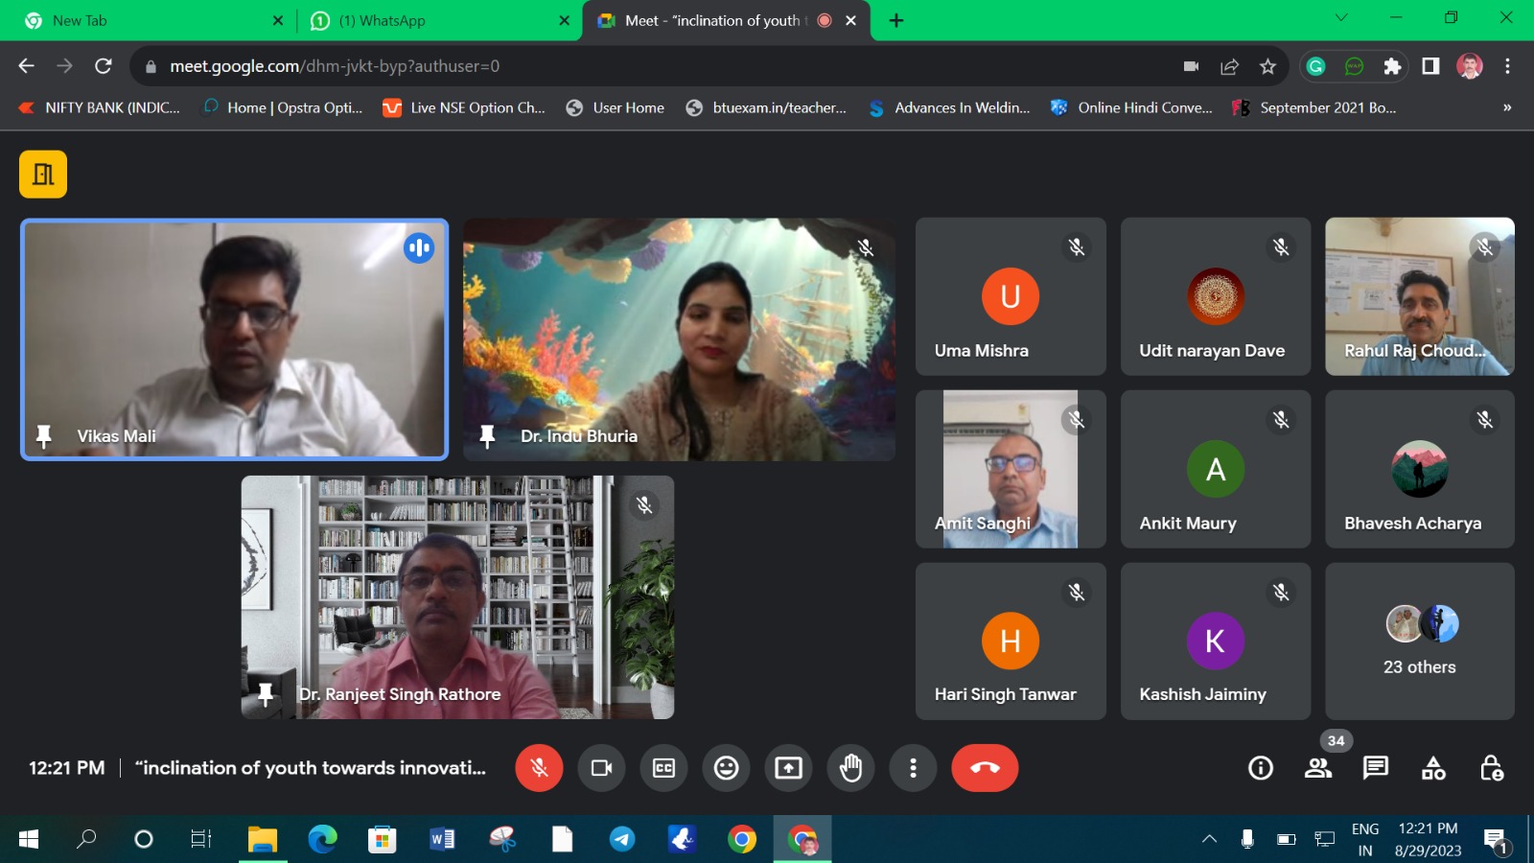1534x863 pixels.
Task: Expand the '23 others' participants tile
Action: (1419, 641)
